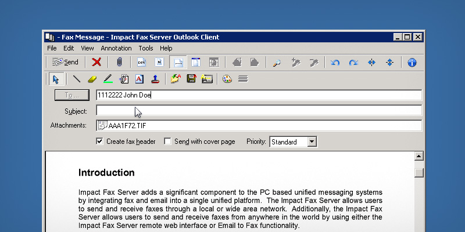Click the document scrollbar up arrow
Screen dimensions: 465x232
[418, 157]
